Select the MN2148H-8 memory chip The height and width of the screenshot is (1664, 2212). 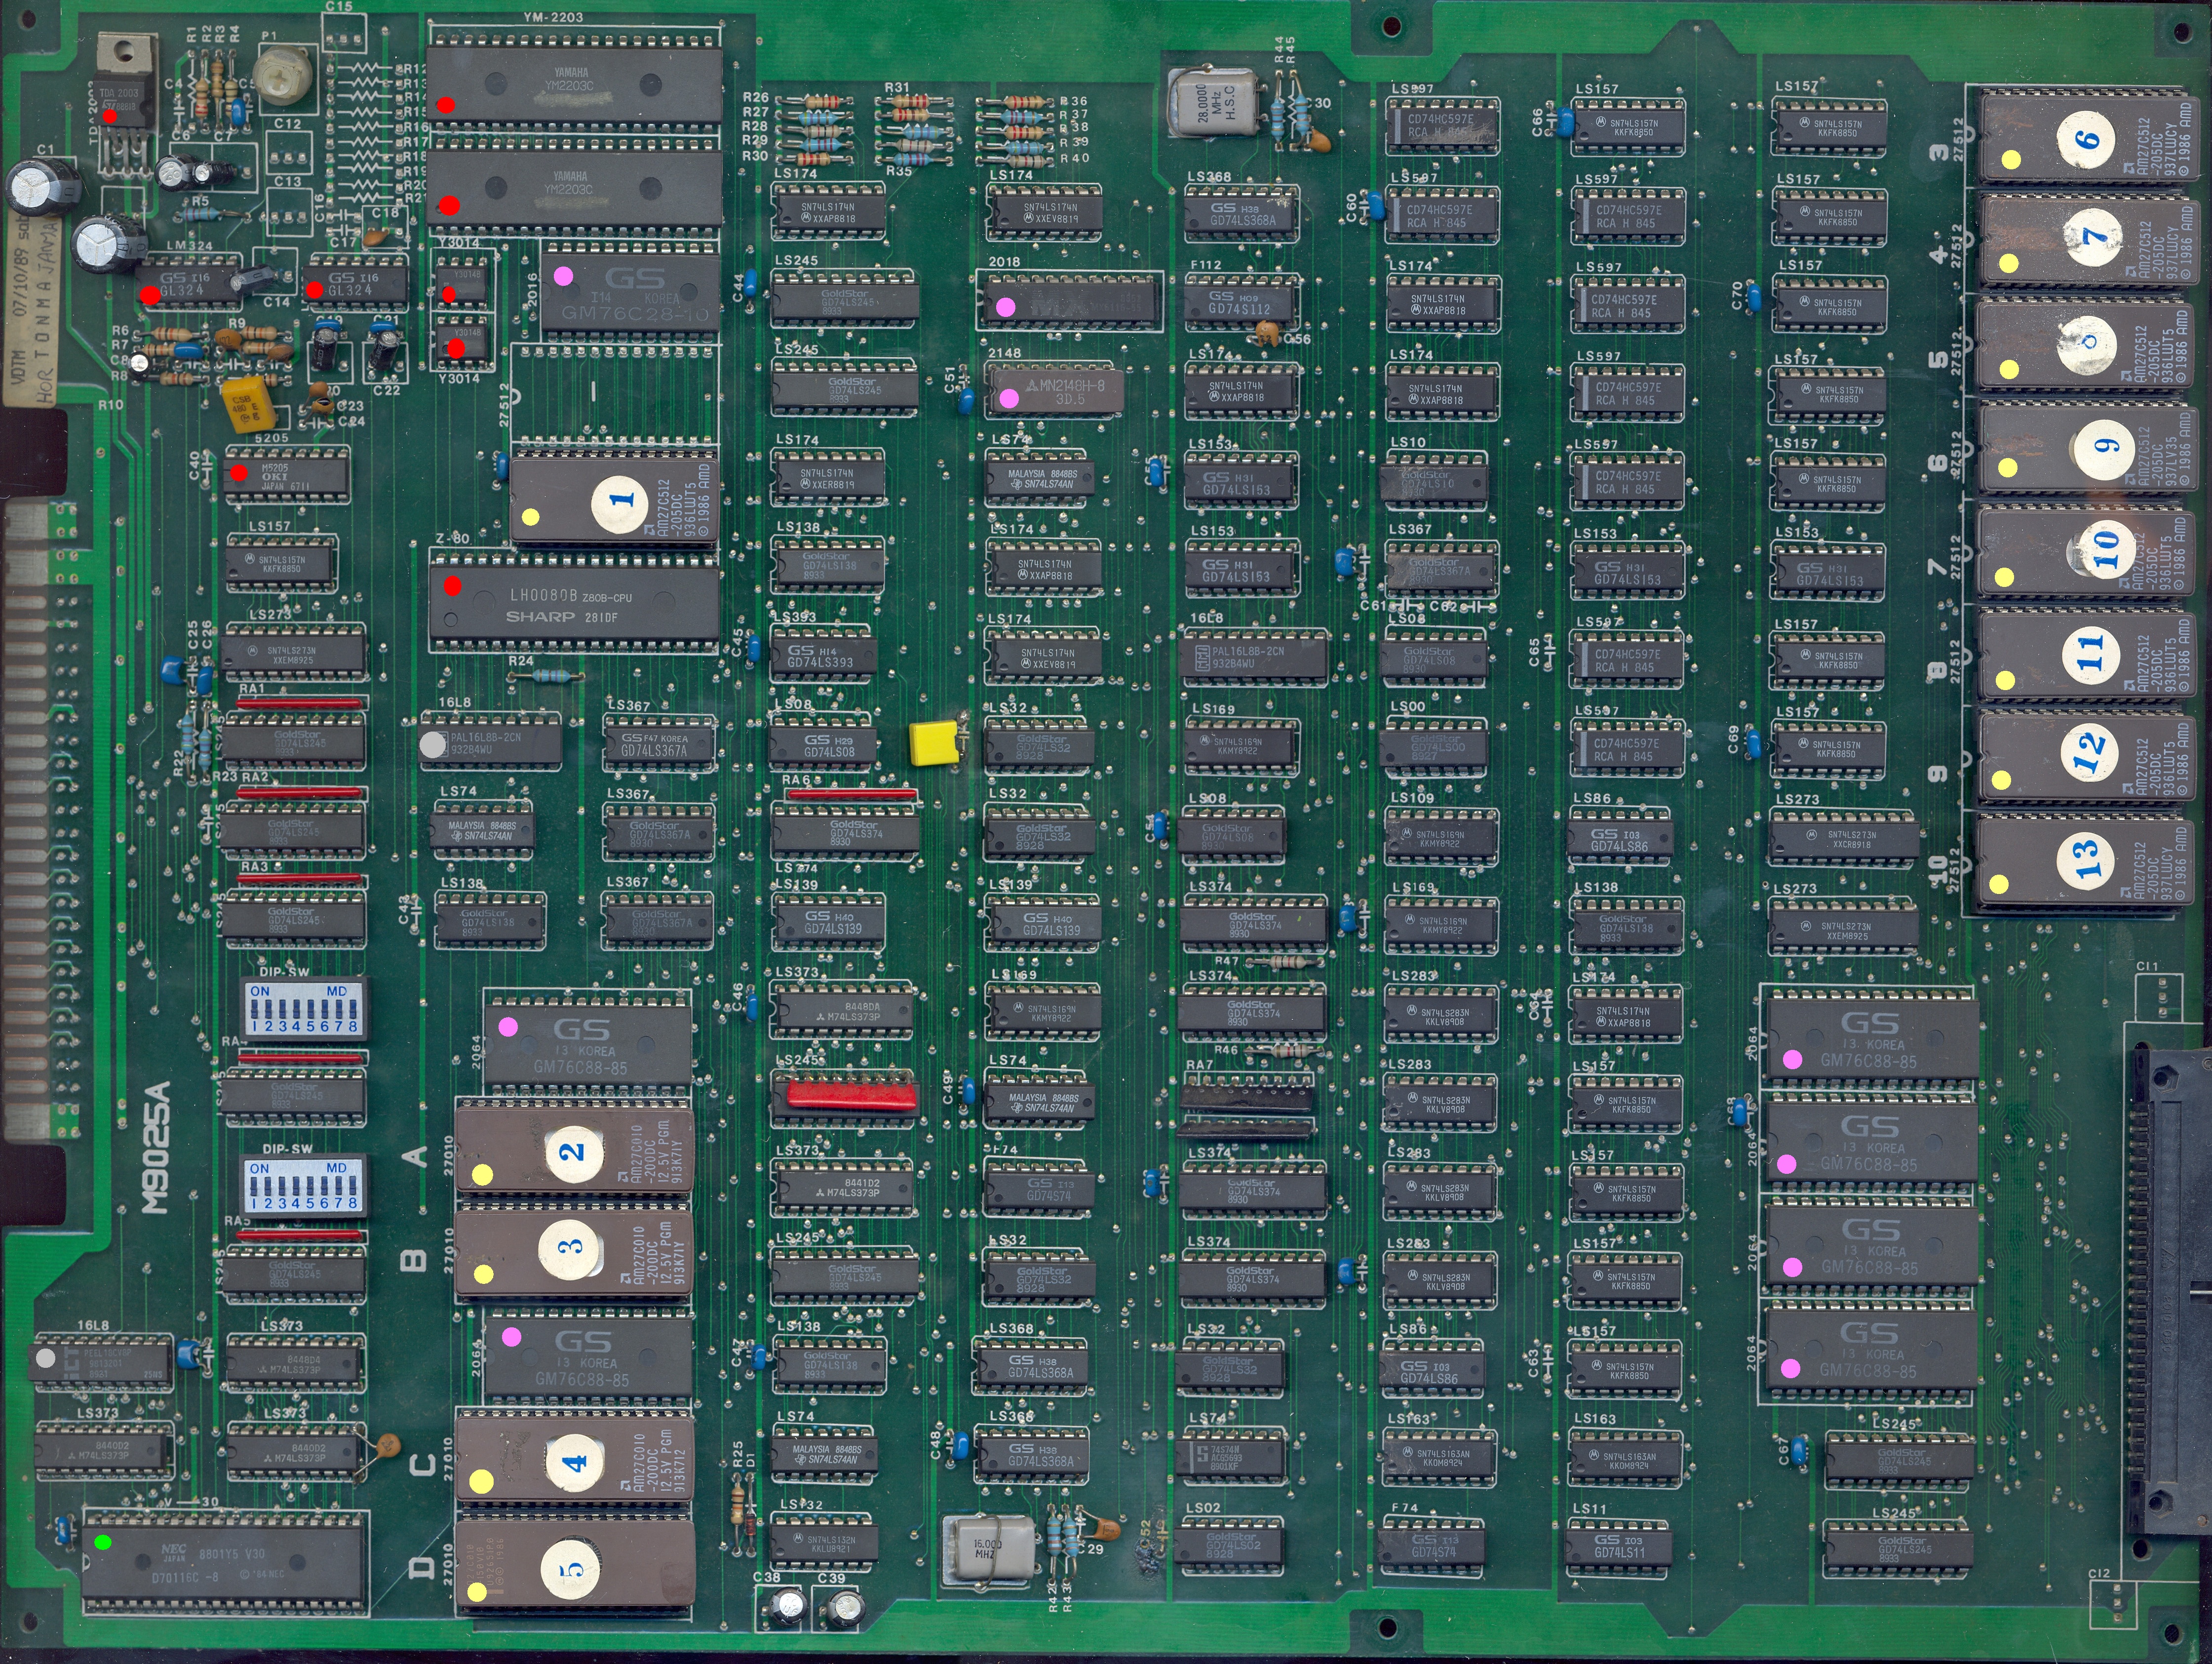pos(1055,389)
